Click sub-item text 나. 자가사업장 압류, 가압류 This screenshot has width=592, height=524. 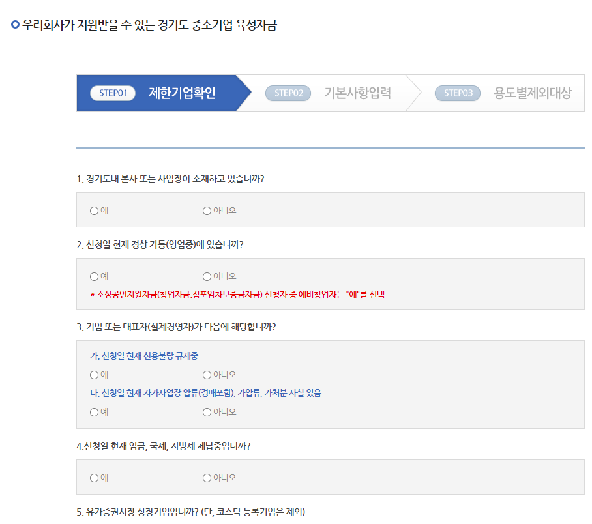(206, 393)
